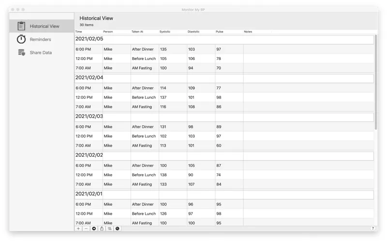Click Before Lunch in the 2021/02/01 group
This screenshot has width=387, height=242.
(x=144, y=213)
